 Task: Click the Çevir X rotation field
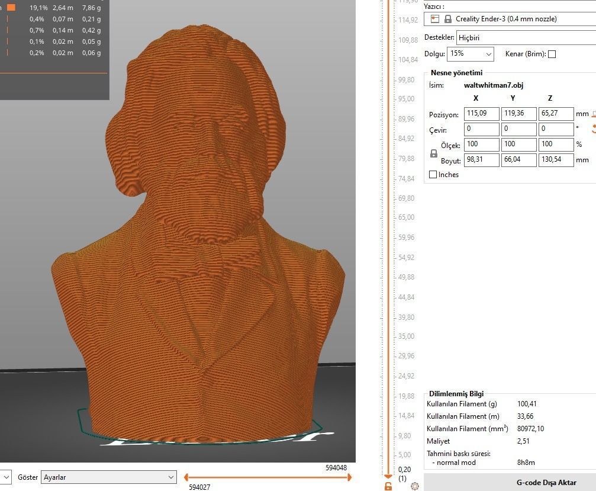[x=481, y=129]
